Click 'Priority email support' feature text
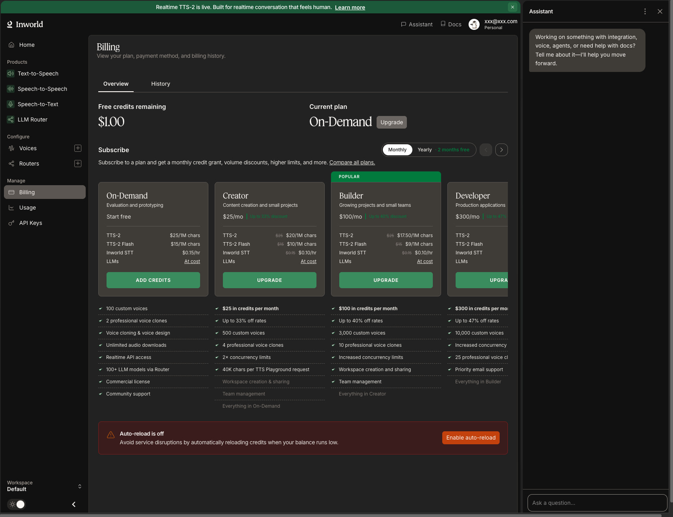 479,370
